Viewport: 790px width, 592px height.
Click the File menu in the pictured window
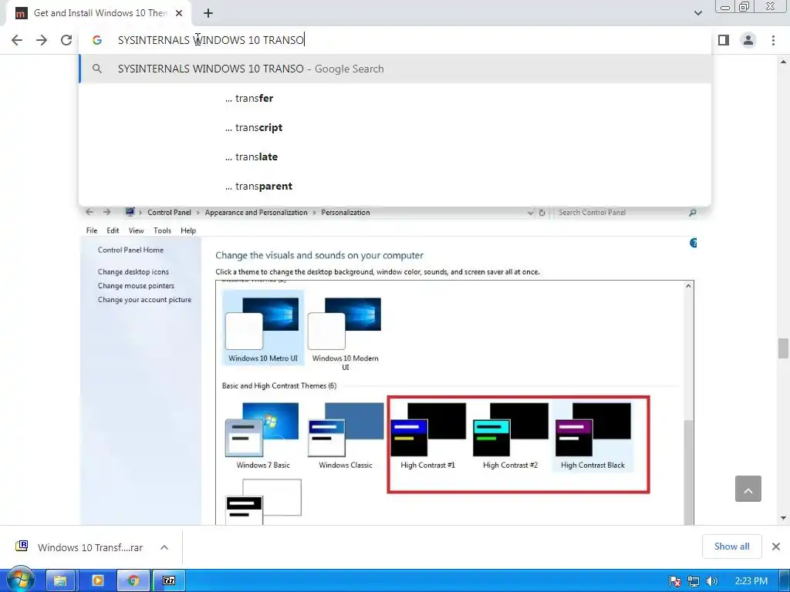(x=92, y=230)
